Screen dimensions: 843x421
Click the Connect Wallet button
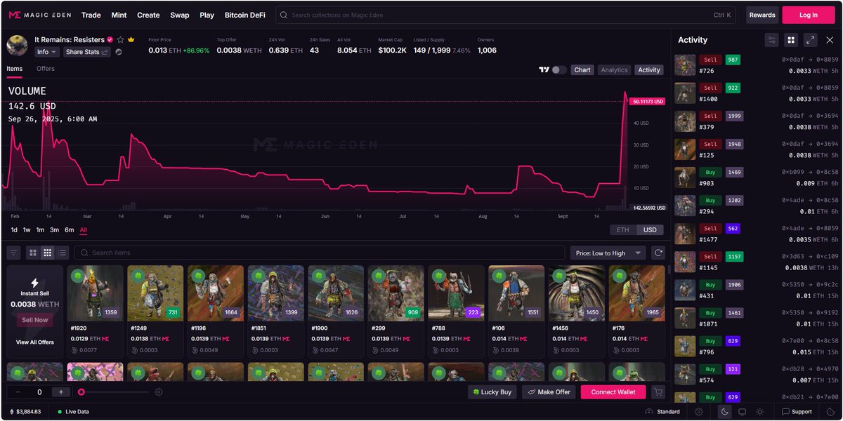pos(613,392)
